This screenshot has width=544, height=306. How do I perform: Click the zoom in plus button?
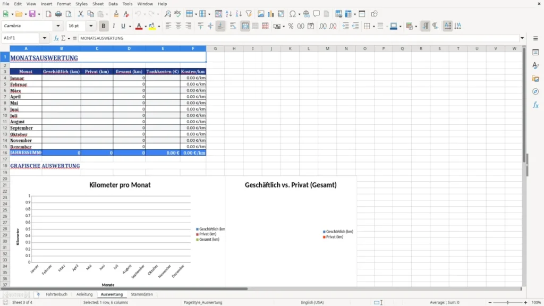(x=525, y=302)
